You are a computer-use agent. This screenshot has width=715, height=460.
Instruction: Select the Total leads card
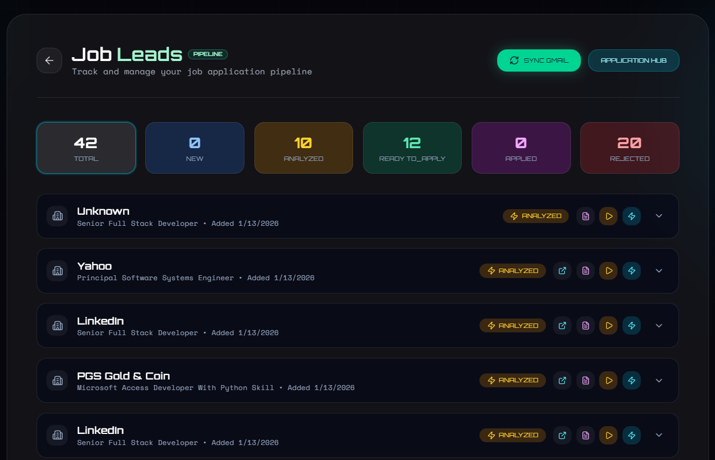(x=86, y=148)
